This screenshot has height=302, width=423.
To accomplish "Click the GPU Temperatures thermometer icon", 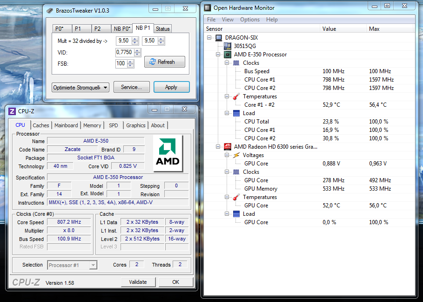I will (236, 197).
